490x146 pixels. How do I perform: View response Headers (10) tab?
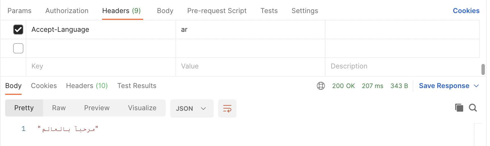click(87, 86)
